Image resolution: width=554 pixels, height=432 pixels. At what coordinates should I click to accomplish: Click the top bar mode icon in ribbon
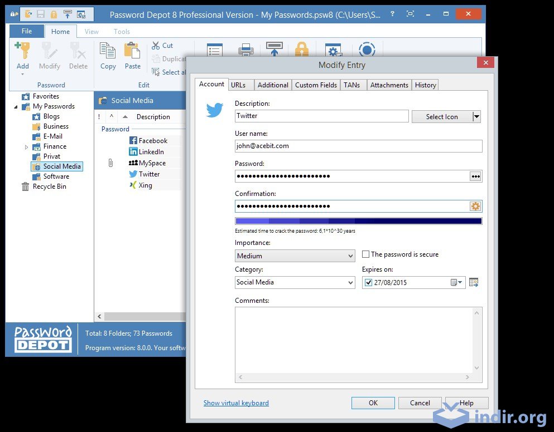[274, 50]
